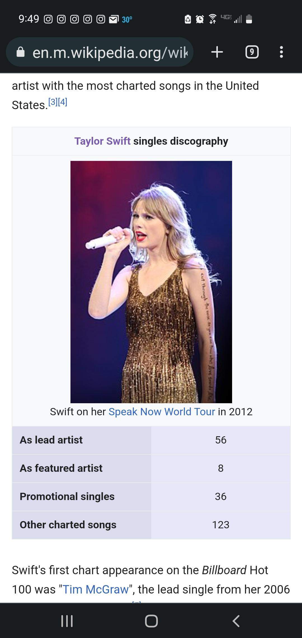302x638 pixels.
Task: Tap first Instagram notification icon in status bar
Action: pos(48,19)
